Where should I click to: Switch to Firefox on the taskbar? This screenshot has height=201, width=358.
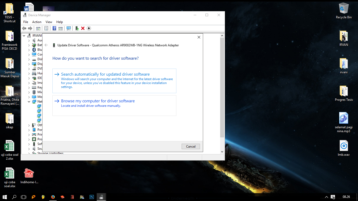pos(53,197)
